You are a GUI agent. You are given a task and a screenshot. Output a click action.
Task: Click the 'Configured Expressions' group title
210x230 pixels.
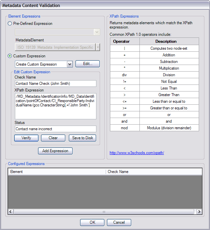[x=26, y=164]
